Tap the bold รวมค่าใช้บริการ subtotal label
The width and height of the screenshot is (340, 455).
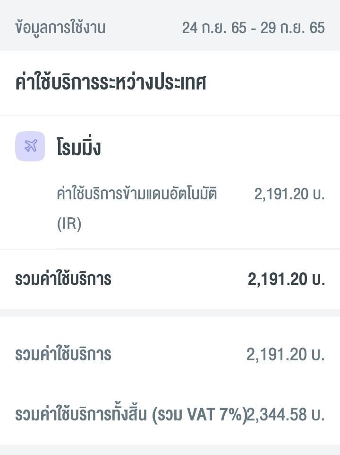coord(63,279)
